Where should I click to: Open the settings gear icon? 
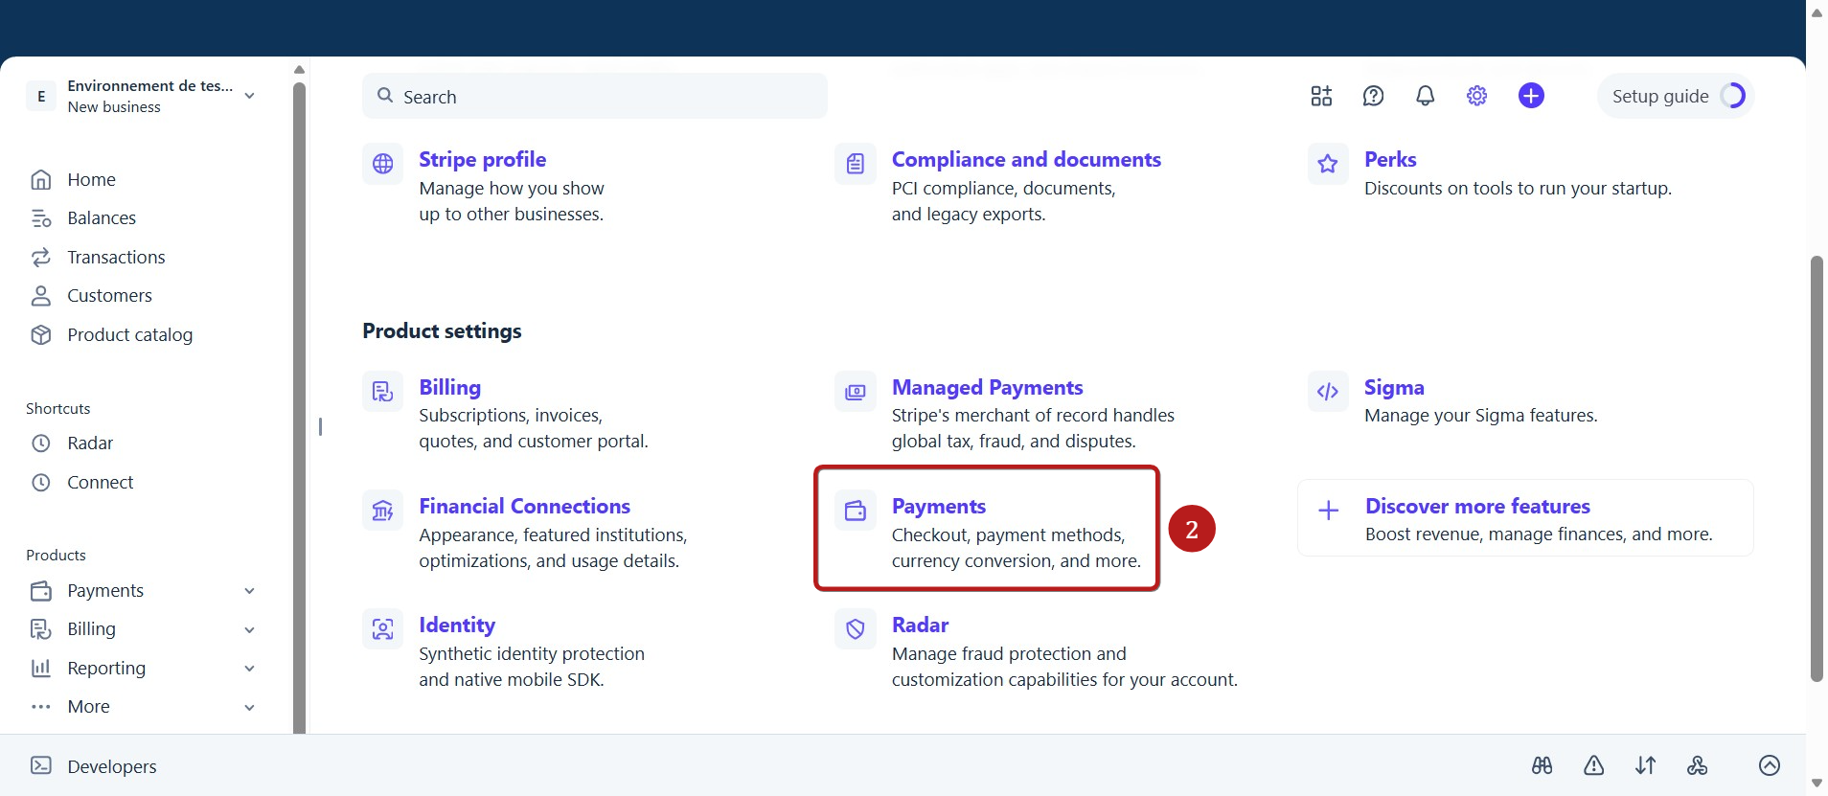(x=1477, y=96)
